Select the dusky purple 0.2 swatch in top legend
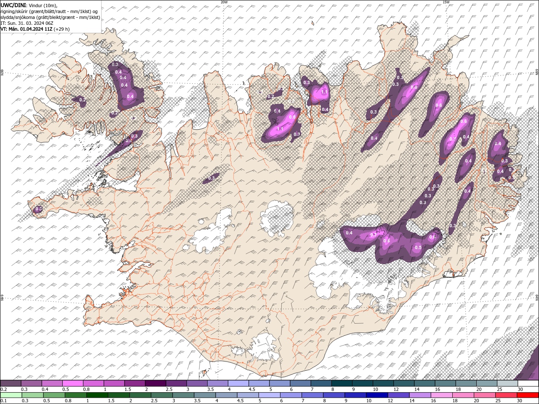 [x=11, y=383]
